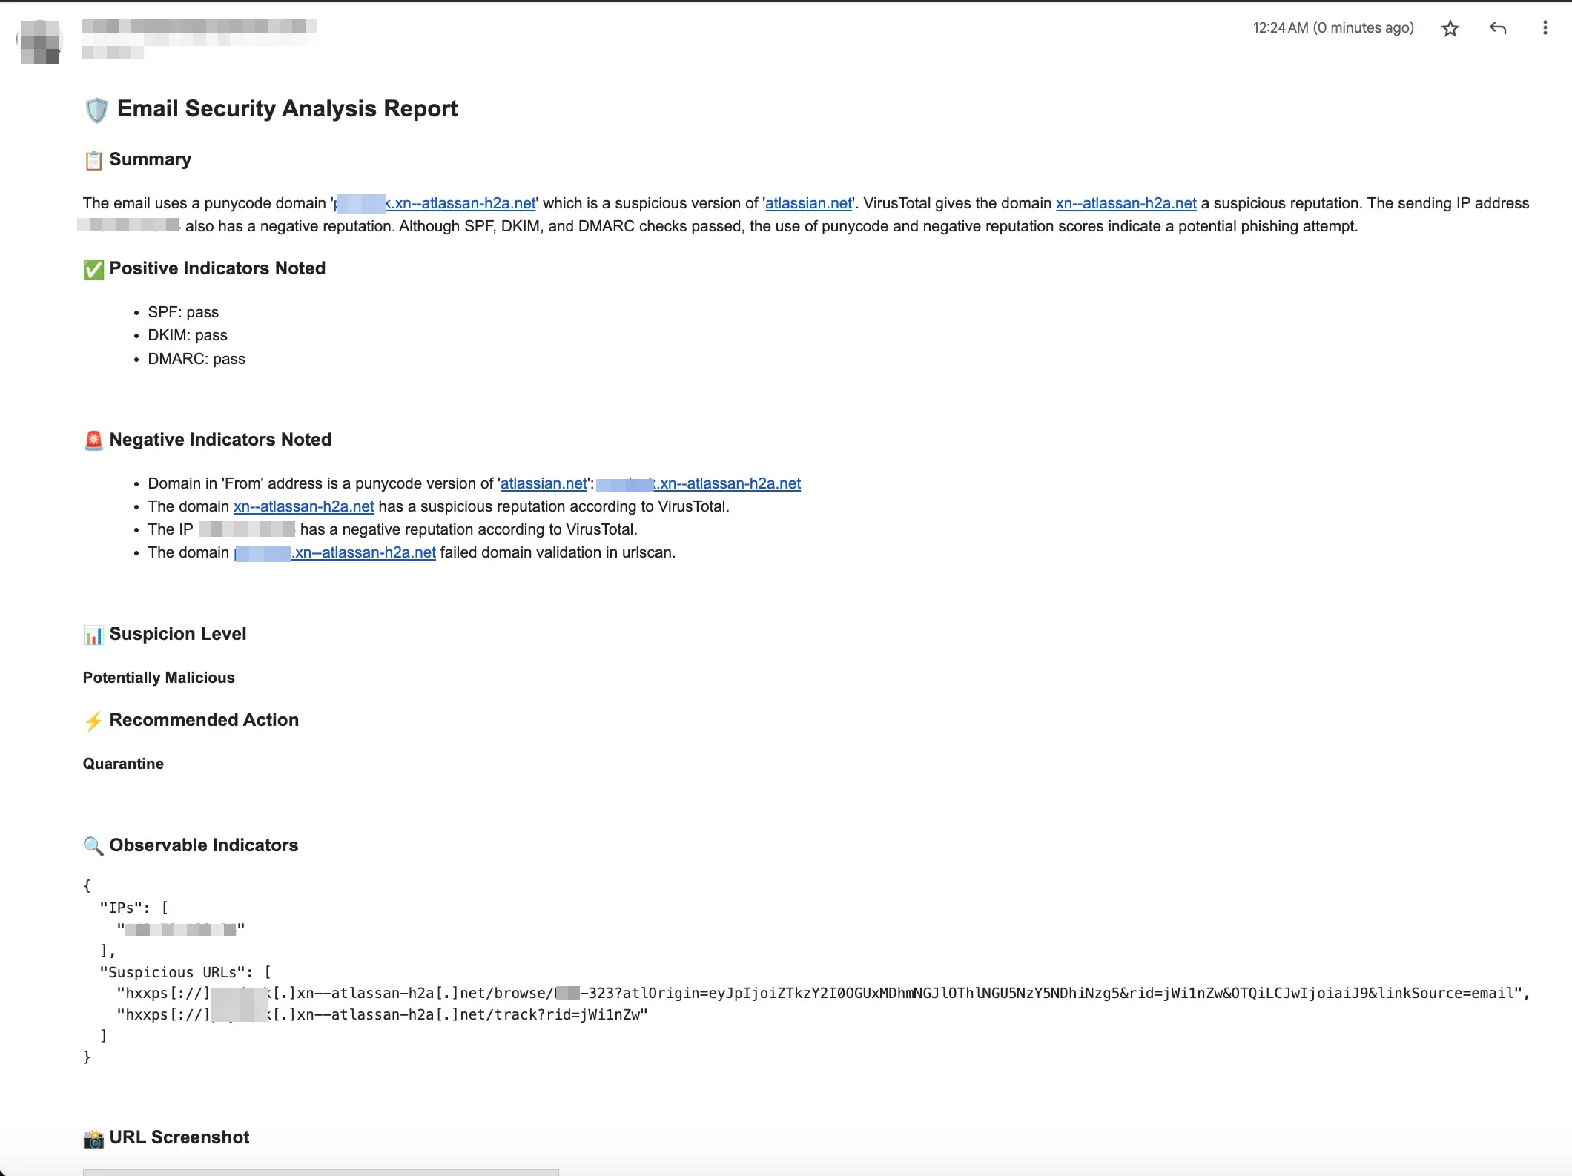This screenshot has height=1176, width=1572.
Task: Star this email message
Action: coord(1450,28)
